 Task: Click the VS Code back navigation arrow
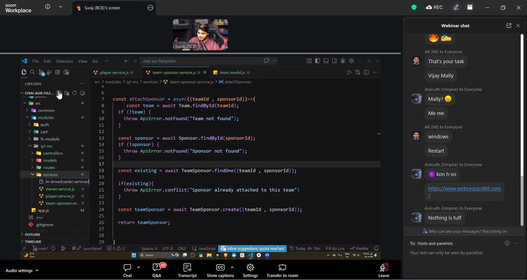(126, 61)
